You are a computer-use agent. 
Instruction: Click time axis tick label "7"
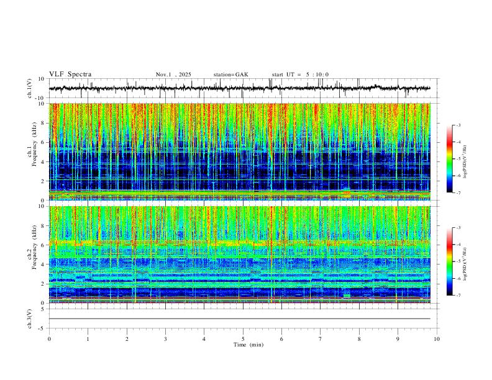coord(321,339)
